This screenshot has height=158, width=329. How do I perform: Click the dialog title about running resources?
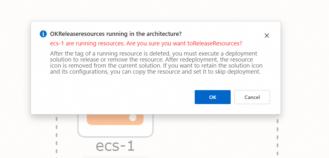(116, 34)
